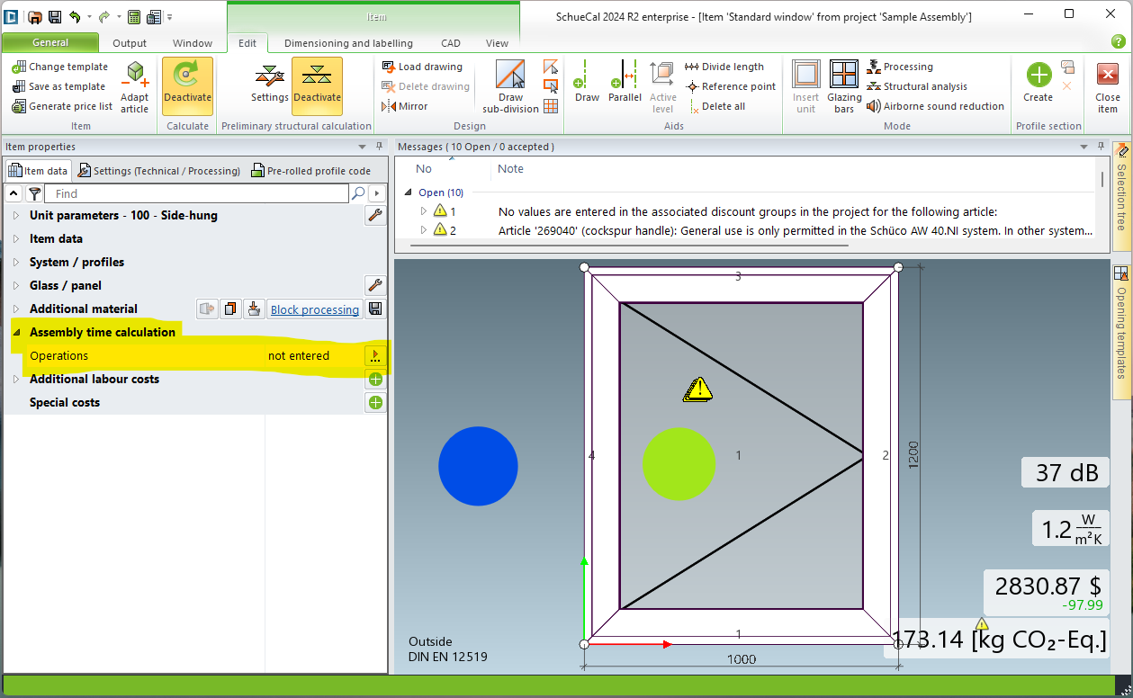
Task: Type in the Find search field
Action: [x=198, y=193]
